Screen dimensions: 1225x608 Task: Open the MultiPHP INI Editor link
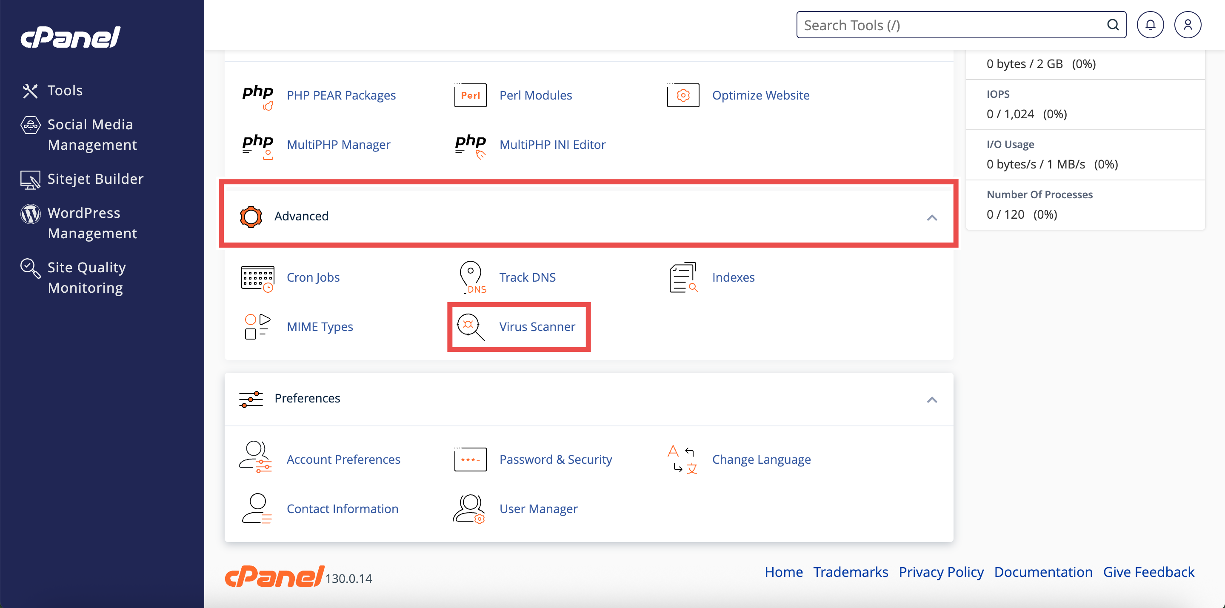point(552,145)
